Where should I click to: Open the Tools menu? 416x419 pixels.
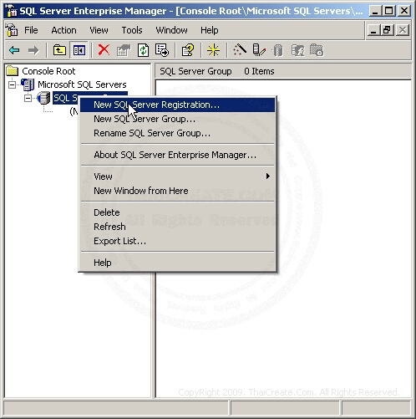(x=132, y=30)
